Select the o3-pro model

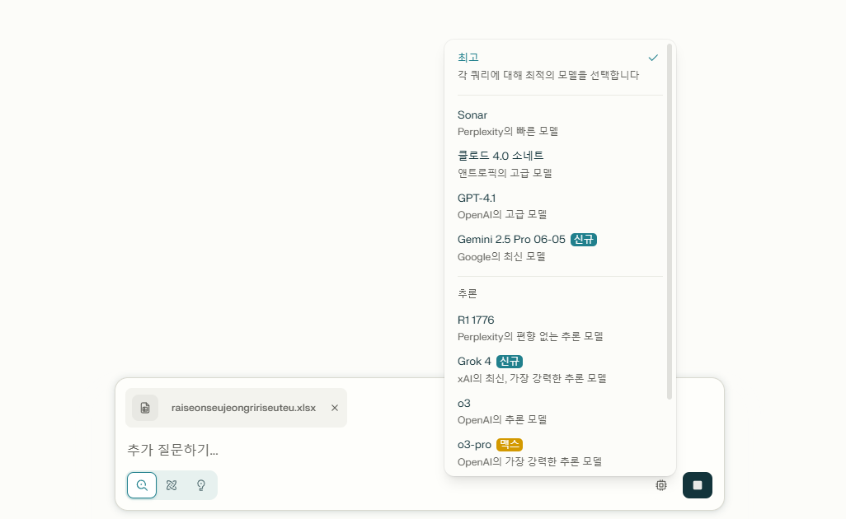coord(559,453)
